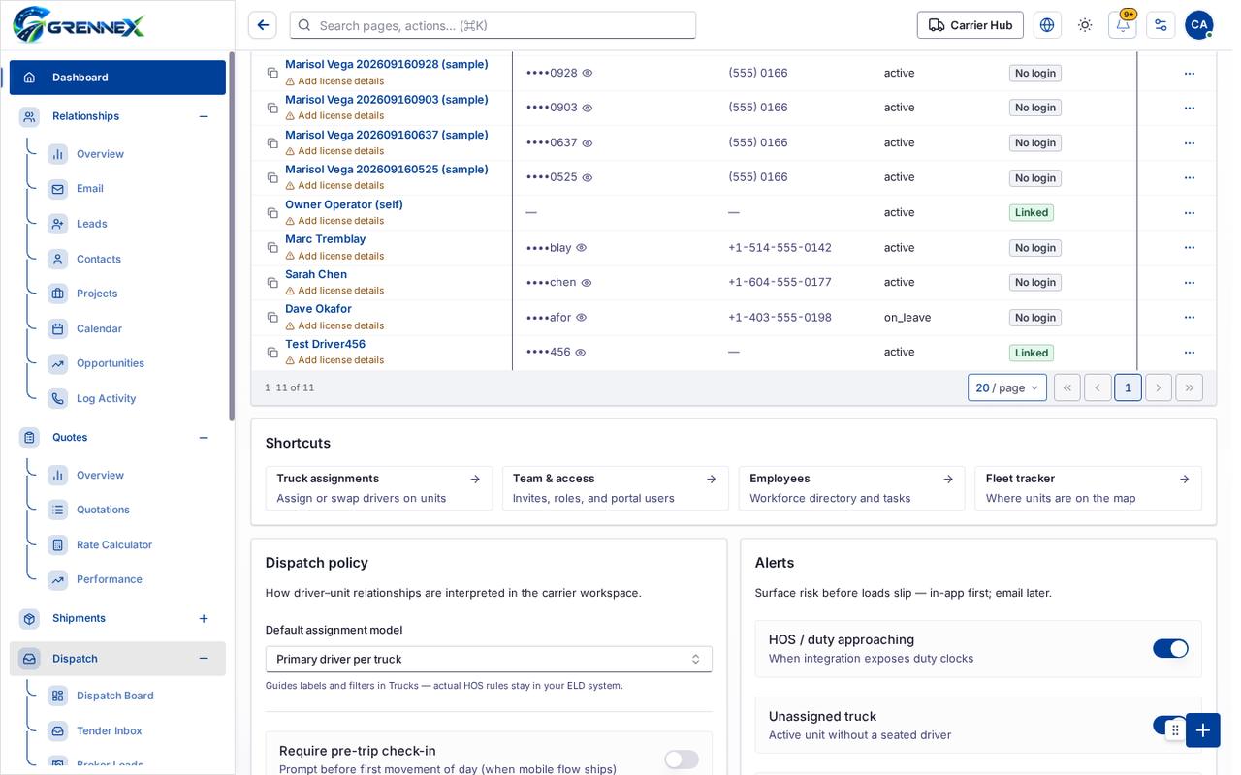Open Email in the sidebar

(x=90, y=189)
